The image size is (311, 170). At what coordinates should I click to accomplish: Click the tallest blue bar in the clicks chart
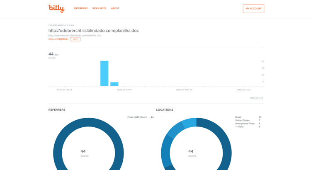104,73
